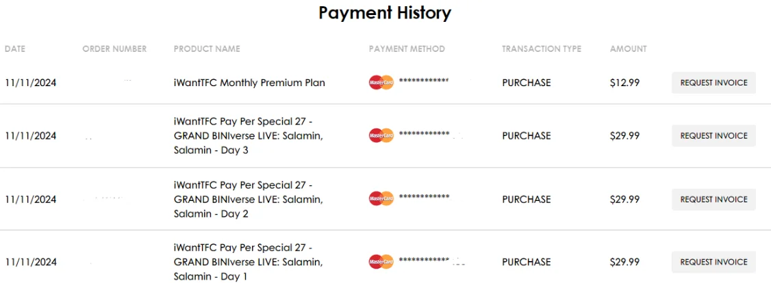Click the Payment History heading
The image size is (771, 283).
pos(385,12)
